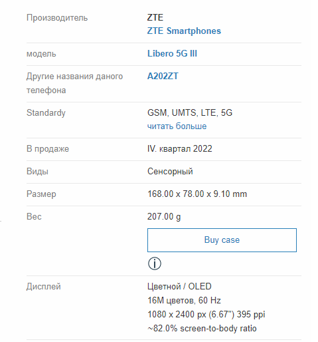Image resolution: width=318 pixels, height=342 pixels.
Task: Expand standards with читать больше
Action: point(177,126)
